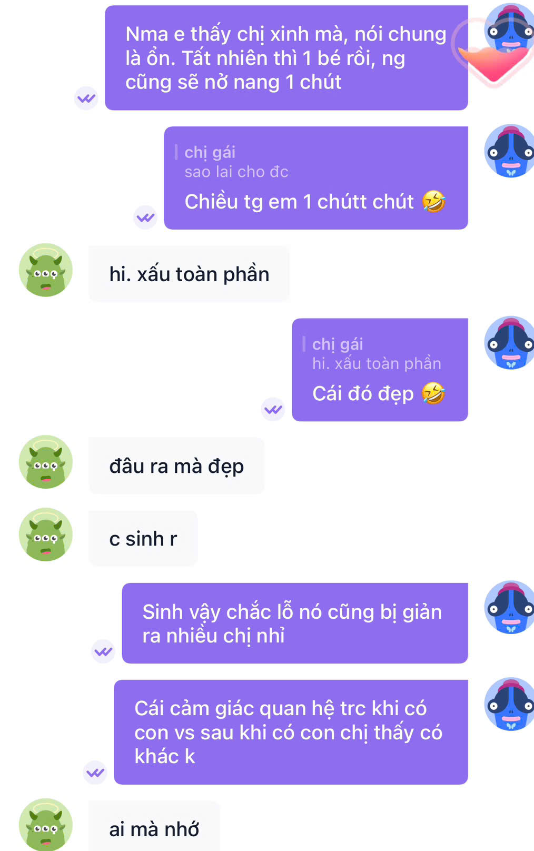Select 'Sinh vậy chắc lỗ nó cũng bị giãn' bubble
Screen dimensions: 534x851
click(295, 624)
